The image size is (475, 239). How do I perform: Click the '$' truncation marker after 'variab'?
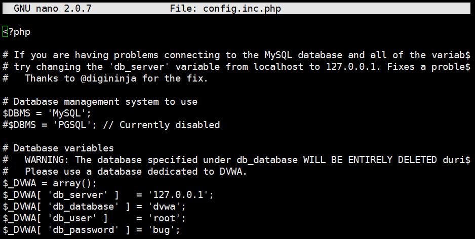point(467,55)
